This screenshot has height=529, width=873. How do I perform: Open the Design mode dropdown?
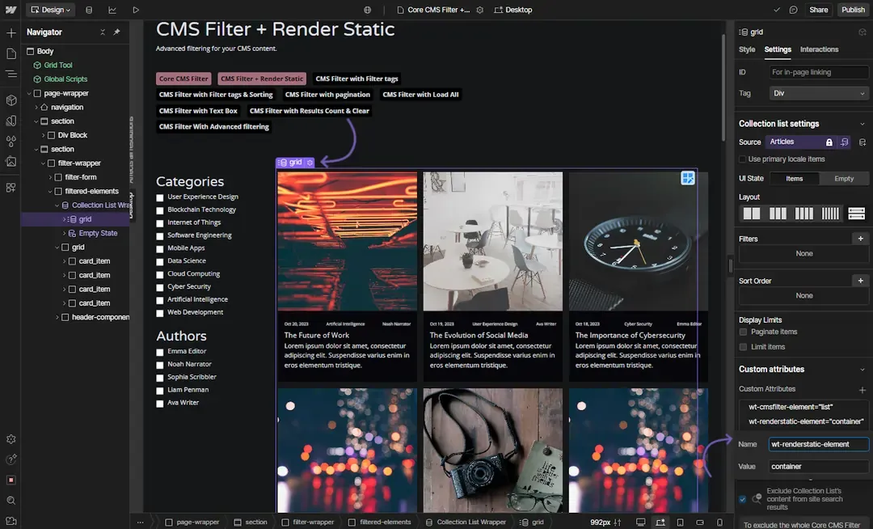tap(51, 10)
